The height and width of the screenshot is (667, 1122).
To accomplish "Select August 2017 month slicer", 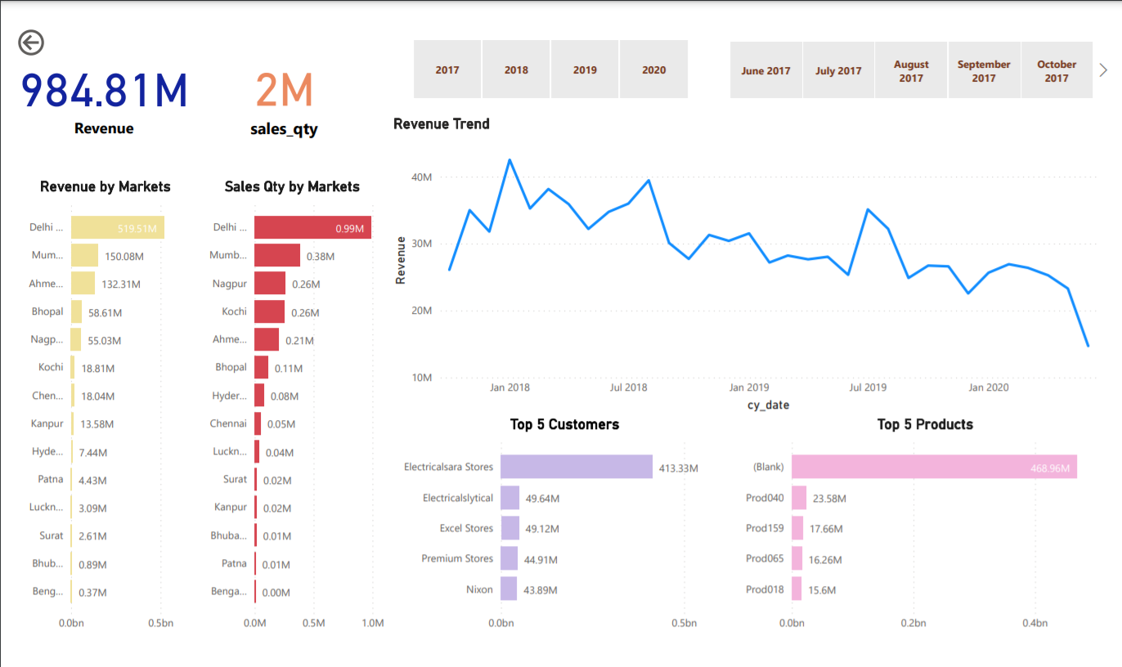I will (911, 70).
